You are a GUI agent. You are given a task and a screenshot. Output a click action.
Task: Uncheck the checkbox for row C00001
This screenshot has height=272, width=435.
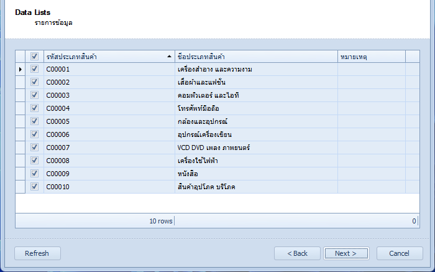click(x=34, y=69)
